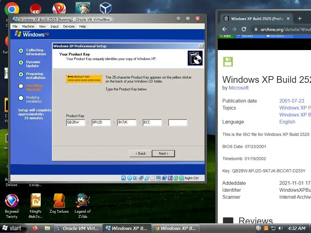Select the Bejeweled Twist desktop icon
Screen dimensions: 311x233
pos(12,206)
